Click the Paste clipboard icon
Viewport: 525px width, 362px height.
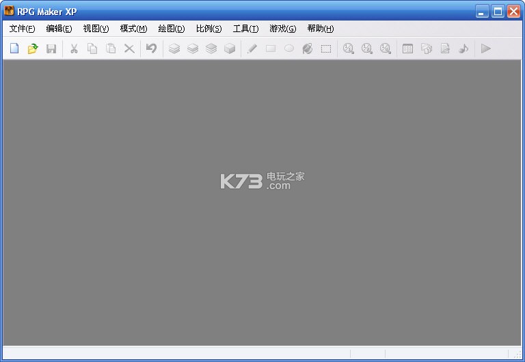pos(111,48)
